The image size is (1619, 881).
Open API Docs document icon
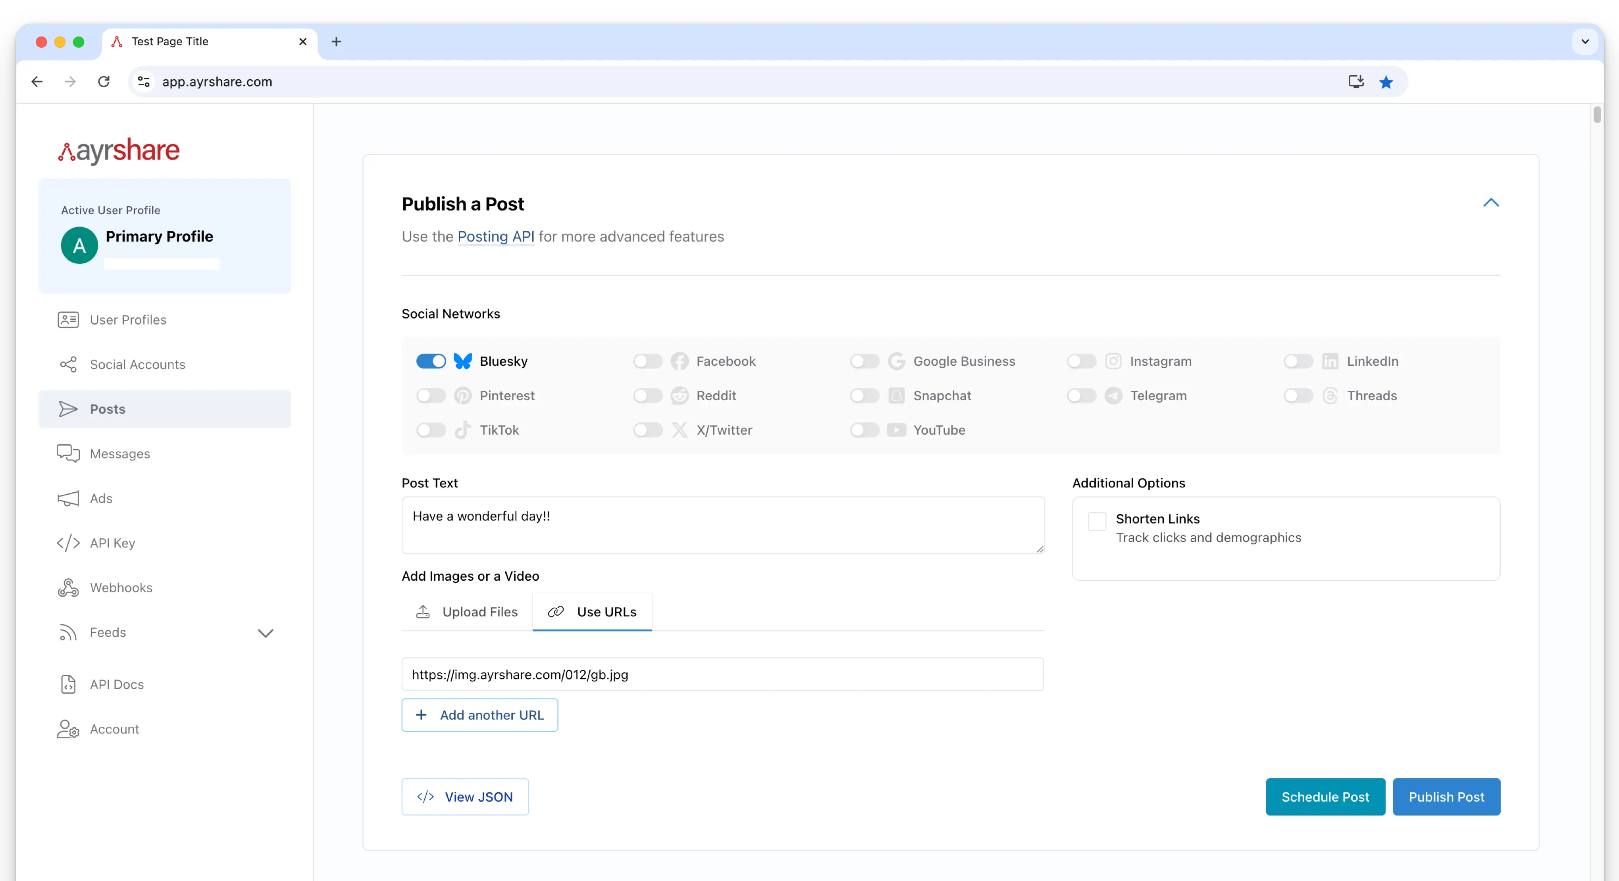(68, 685)
